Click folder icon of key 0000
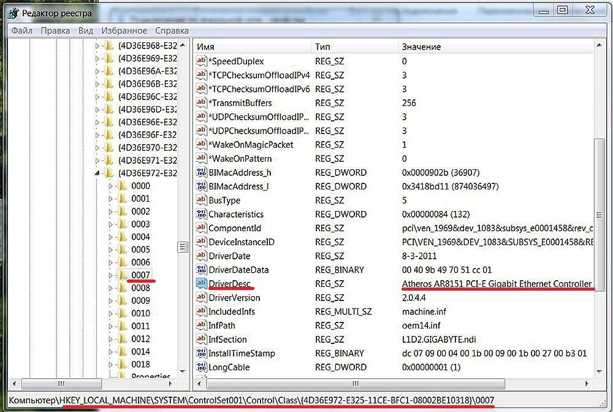613x412 pixels. pos(123,186)
